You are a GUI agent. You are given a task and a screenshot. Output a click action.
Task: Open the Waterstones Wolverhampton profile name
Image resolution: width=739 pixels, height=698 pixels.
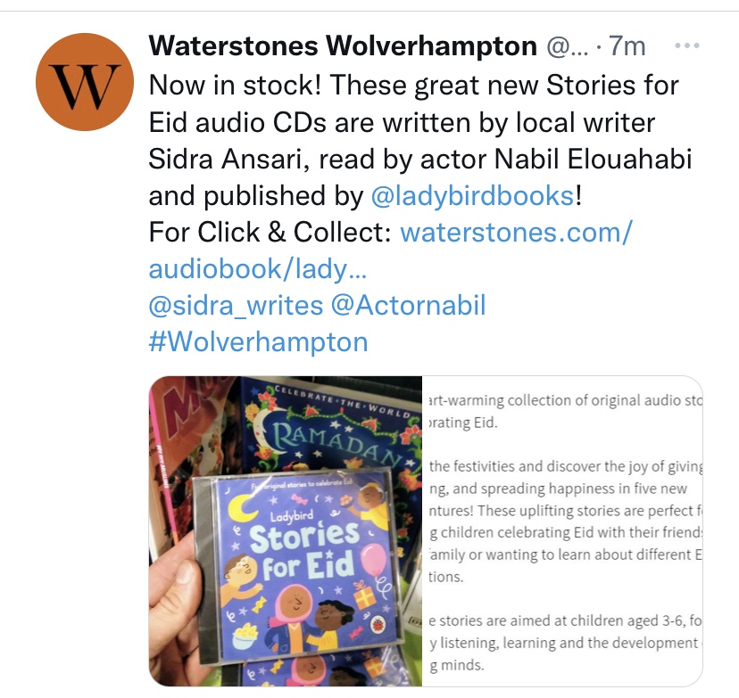[x=343, y=46]
